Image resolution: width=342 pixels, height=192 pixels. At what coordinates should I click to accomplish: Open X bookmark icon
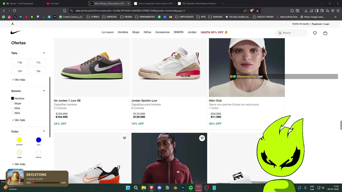(x=15, y=17)
